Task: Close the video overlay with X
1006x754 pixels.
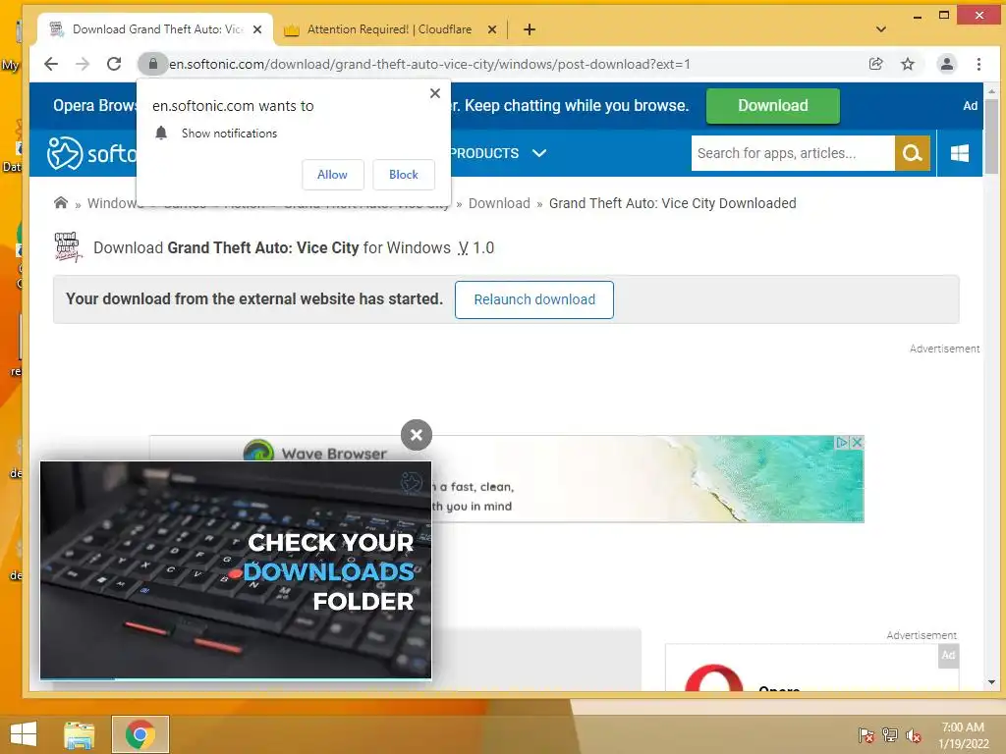Action: tap(417, 435)
